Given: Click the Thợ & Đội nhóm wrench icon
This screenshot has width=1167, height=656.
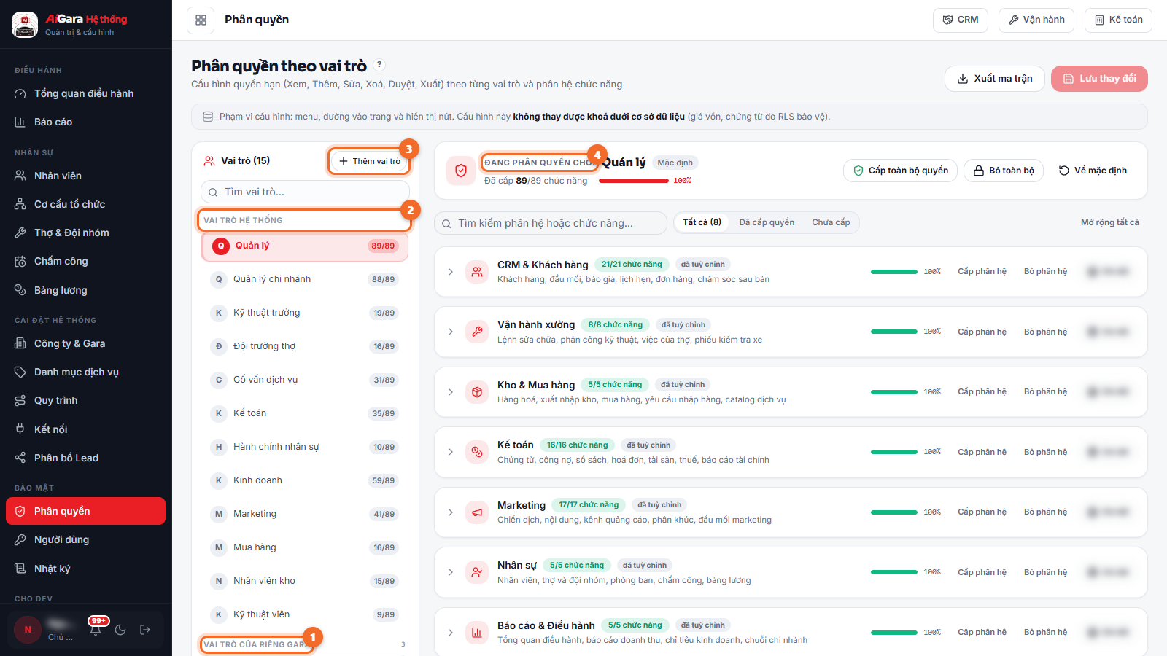Looking at the screenshot, I should coord(20,233).
